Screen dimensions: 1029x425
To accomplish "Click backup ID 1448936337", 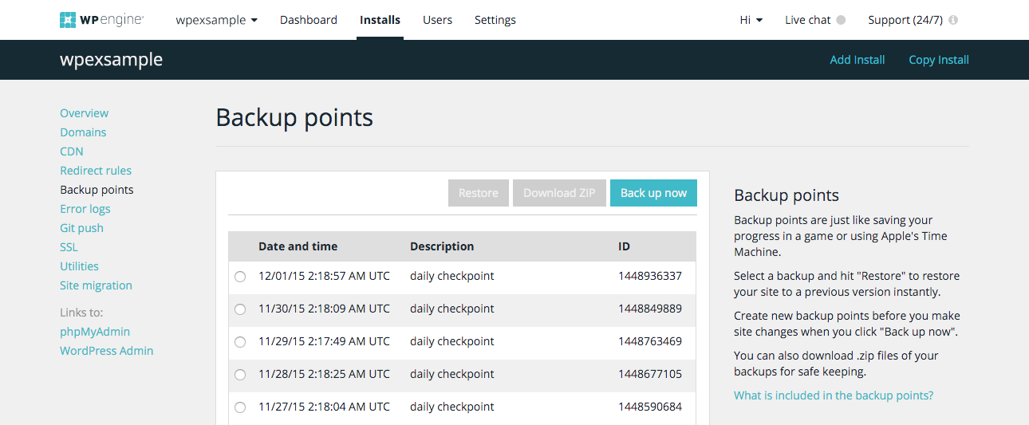I will (x=650, y=276).
